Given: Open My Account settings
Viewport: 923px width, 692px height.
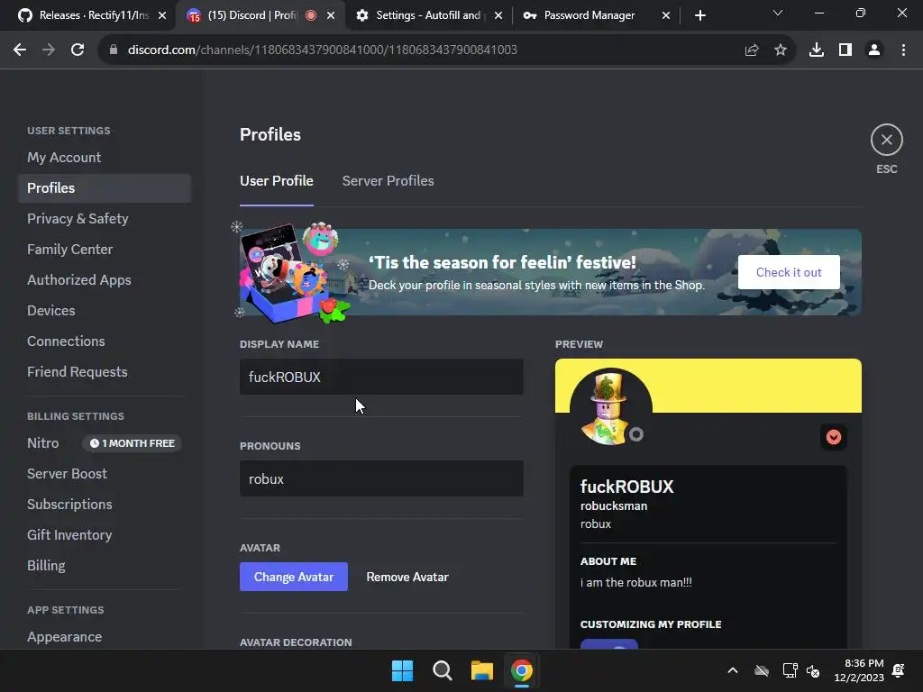Looking at the screenshot, I should pos(105,158).
